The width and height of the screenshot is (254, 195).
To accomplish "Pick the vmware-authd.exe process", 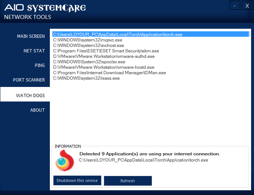I will click(104, 56).
